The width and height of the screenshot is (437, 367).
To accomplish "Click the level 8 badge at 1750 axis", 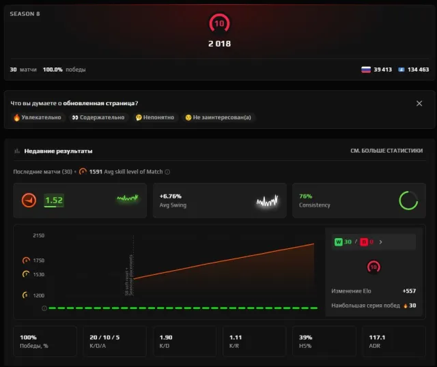I will pyautogui.click(x=26, y=261).
